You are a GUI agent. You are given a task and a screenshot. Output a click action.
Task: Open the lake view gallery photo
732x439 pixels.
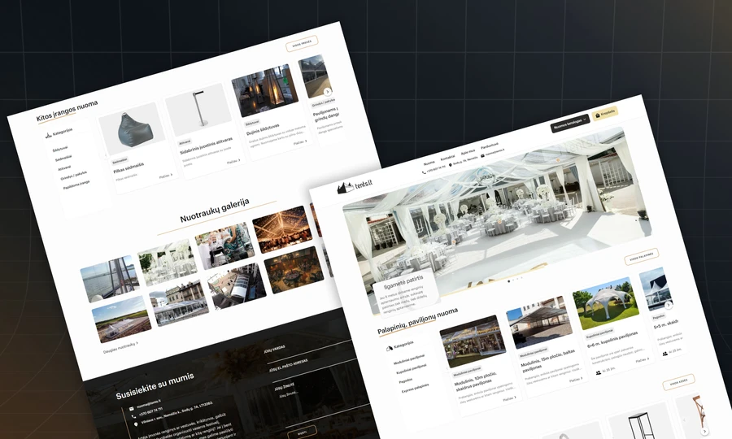point(110,279)
